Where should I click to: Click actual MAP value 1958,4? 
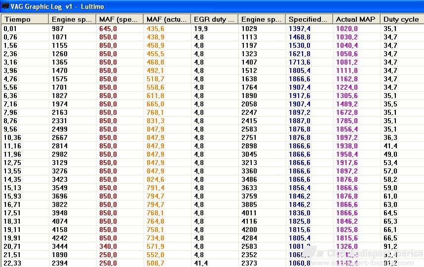click(347, 154)
